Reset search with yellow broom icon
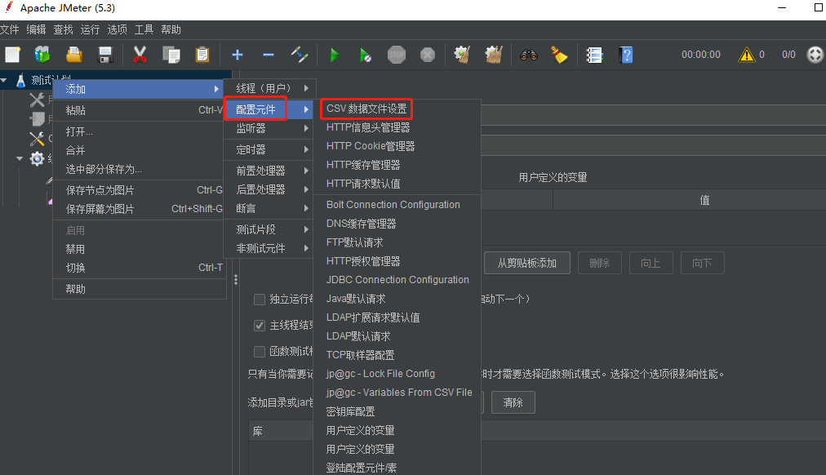Viewport: 826px width, 475px height. pos(559,55)
